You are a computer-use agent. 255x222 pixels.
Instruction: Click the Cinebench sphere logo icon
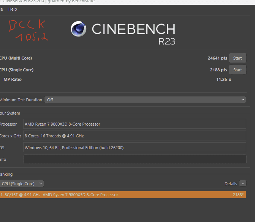[78, 29]
